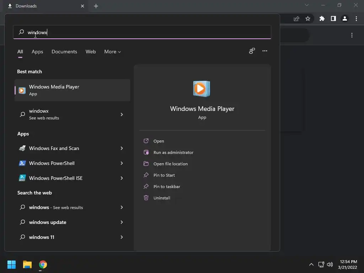Select the Windows PowerShell ISE row

(x=73, y=178)
